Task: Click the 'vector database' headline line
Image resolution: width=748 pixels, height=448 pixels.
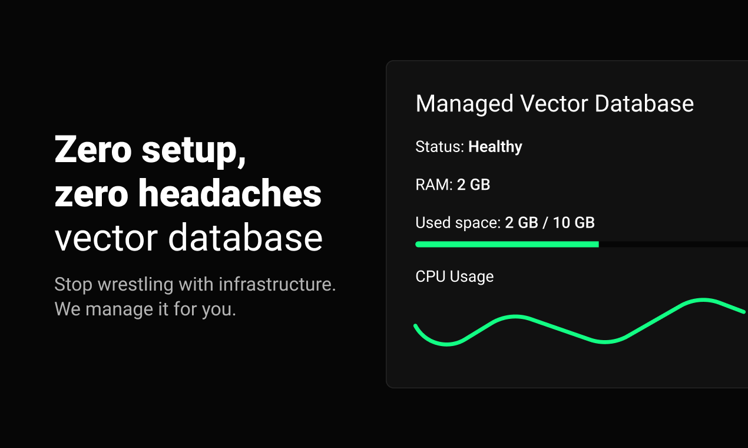Action: tap(188, 238)
